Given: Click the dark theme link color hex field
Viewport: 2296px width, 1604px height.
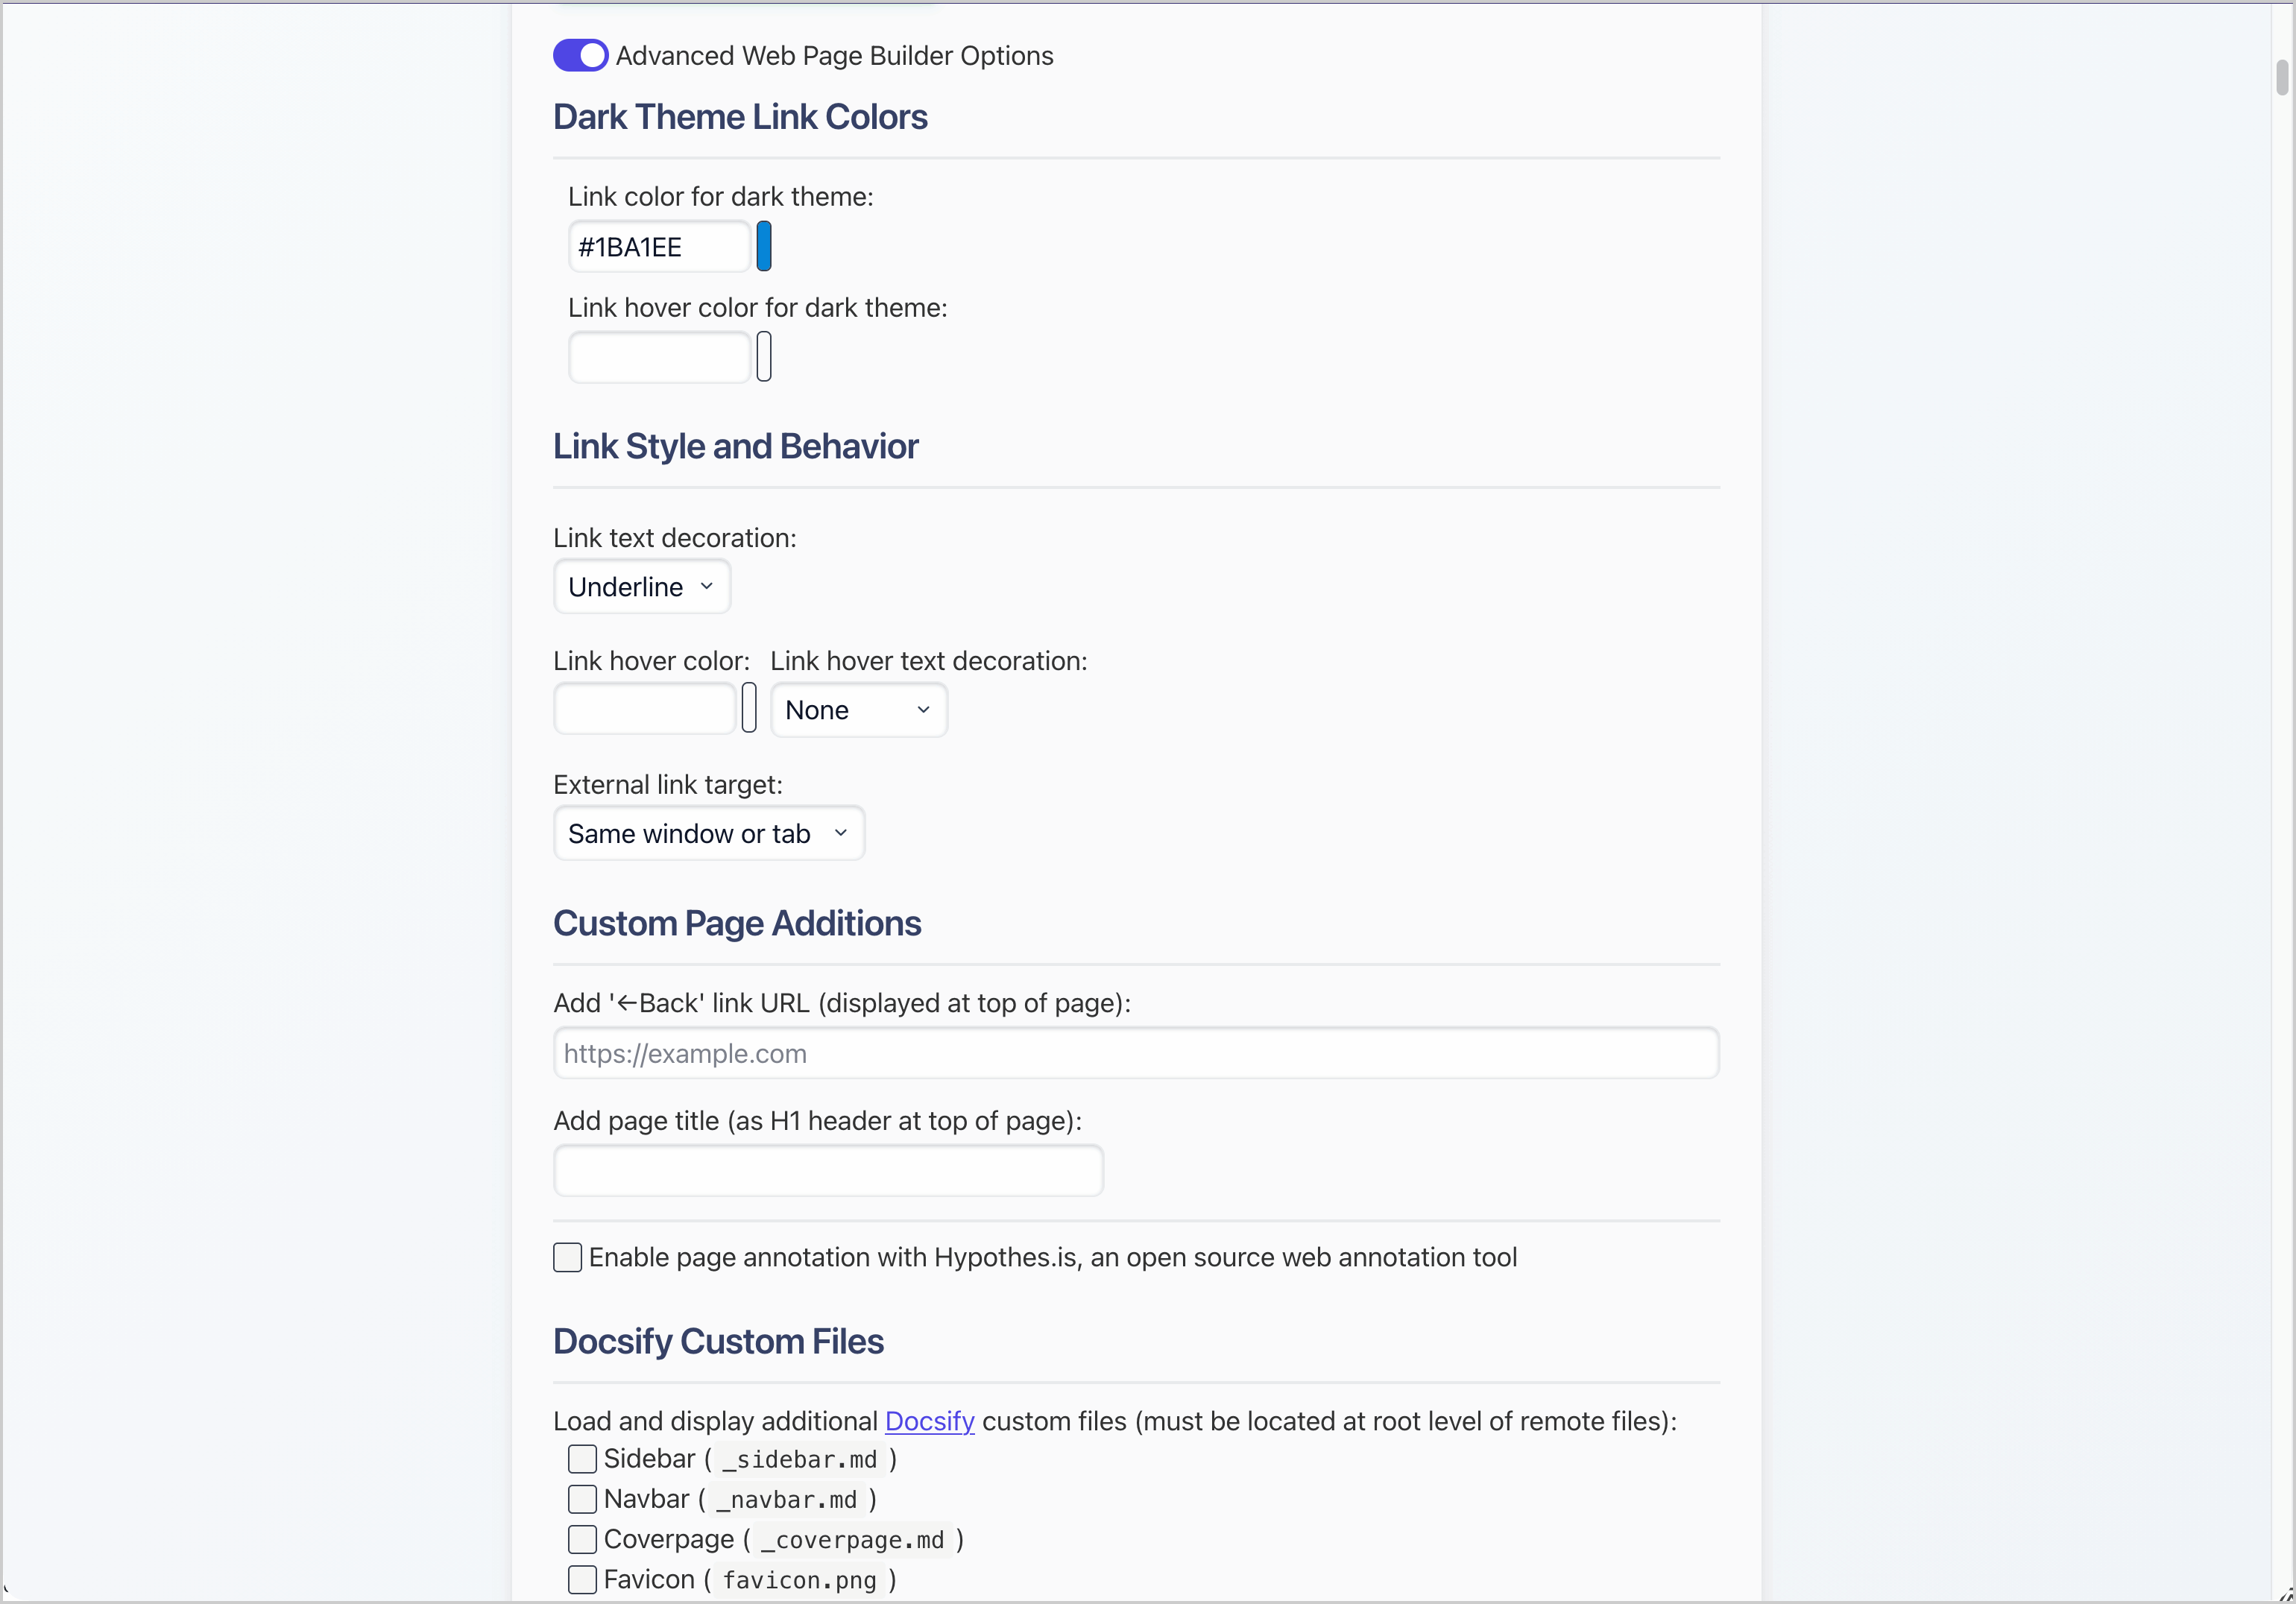Looking at the screenshot, I should (658, 247).
